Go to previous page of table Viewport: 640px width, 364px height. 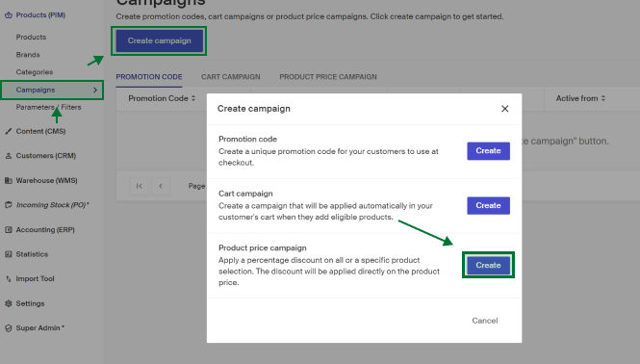pyautogui.click(x=161, y=186)
